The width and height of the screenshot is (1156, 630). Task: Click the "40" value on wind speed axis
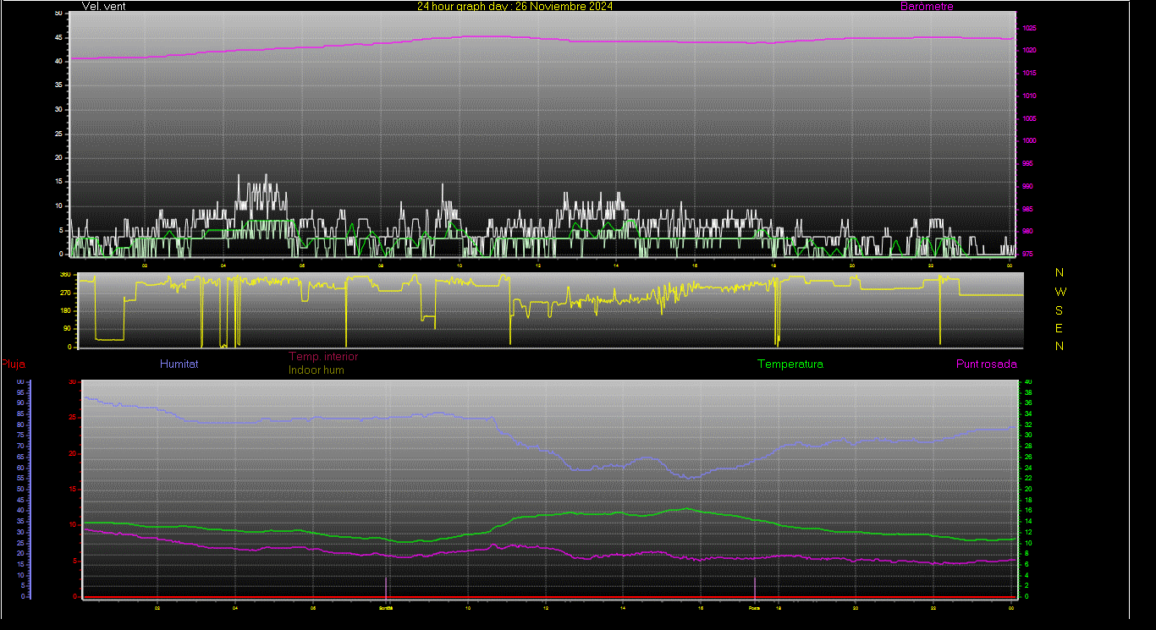[x=58, y=62]
